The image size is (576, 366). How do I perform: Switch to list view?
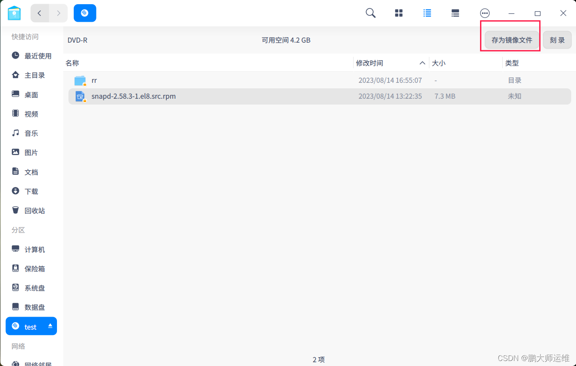(x=427, y=13)
